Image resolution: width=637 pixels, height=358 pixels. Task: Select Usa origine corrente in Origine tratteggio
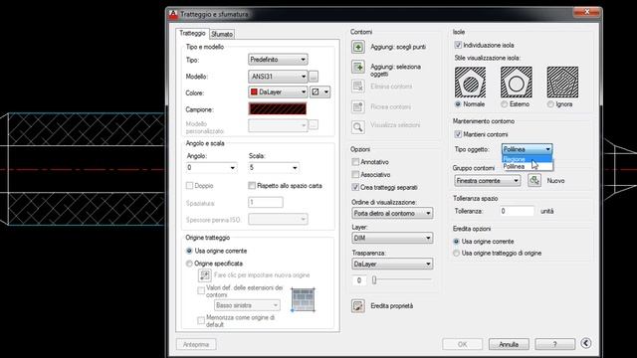[x=189, y=251]
